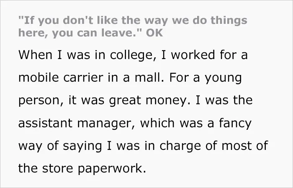Click the word "When" starting the paragraph
293x188 pixels.
click(35, 55)
